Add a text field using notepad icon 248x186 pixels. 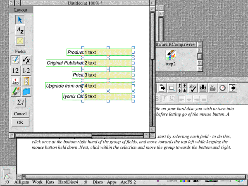(15, 60)
